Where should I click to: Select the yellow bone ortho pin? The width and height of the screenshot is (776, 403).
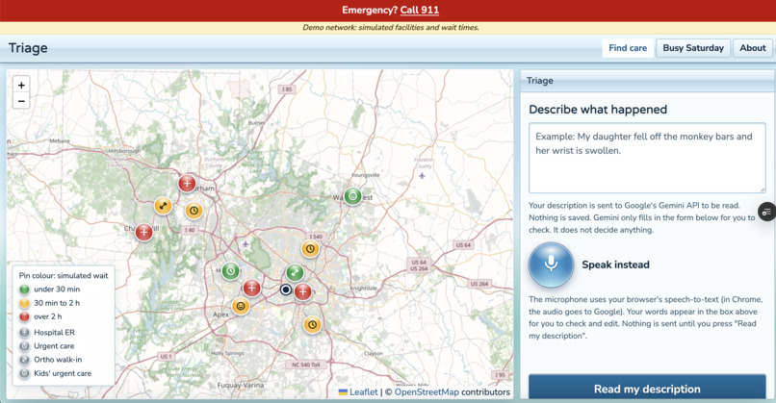coord(163,206)
